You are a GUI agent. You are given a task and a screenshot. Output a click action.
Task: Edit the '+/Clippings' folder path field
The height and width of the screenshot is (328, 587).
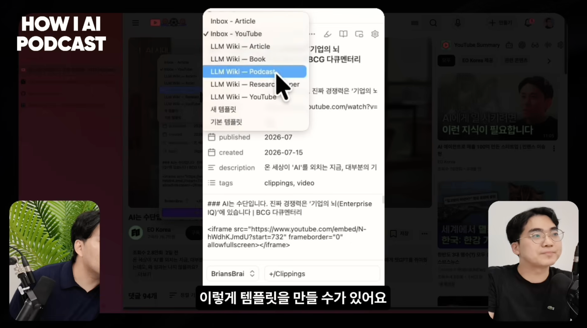(x=322, y=274)
